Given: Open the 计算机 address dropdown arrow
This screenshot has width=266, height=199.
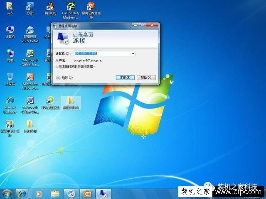Looking at the screenshot, I should click(133, 53).
